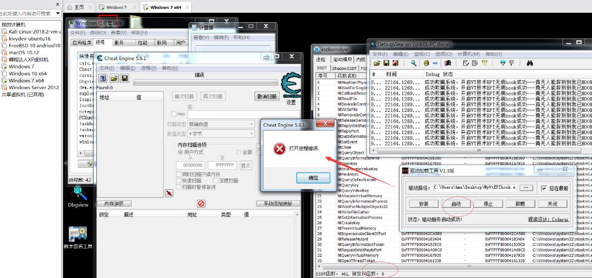Screen dimensions: 592x278
Task: Enable the 扫描时暂停游戏 checkbox
Action: (179, 187)
